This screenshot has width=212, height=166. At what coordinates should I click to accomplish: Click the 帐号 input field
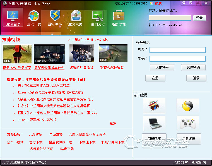pos(177,50)
